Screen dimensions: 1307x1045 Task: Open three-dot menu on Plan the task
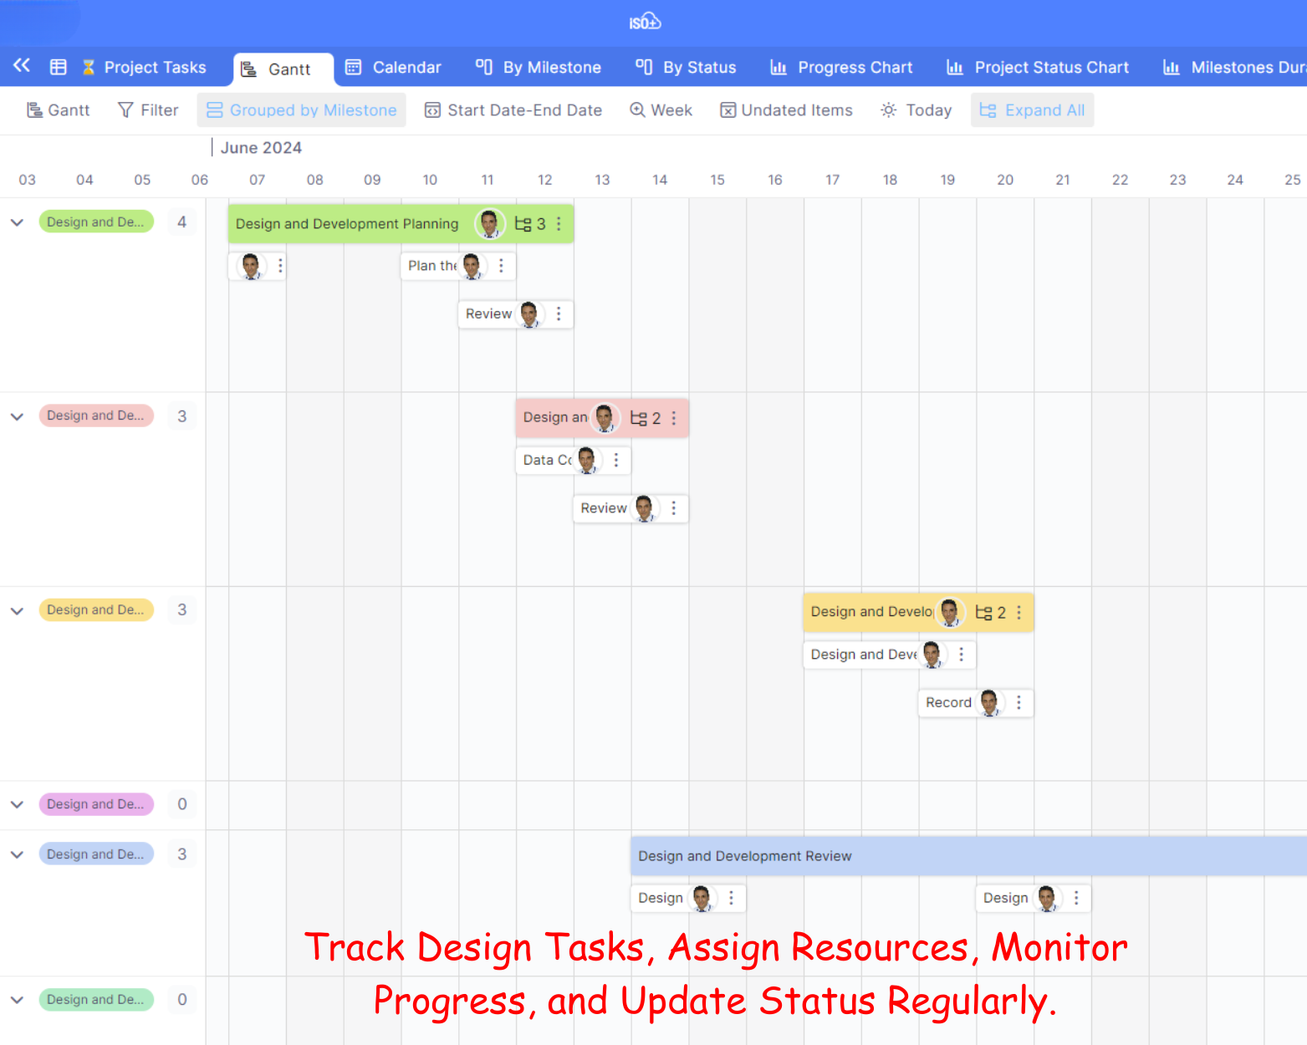pos(501,266)
